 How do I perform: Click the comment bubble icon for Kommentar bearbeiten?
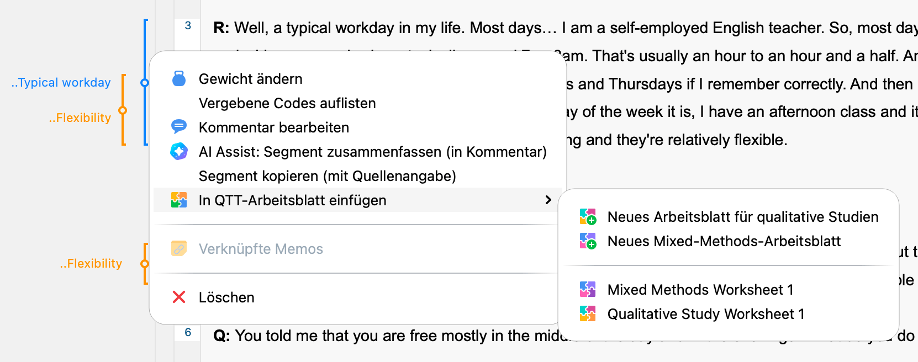pos(179,127)
